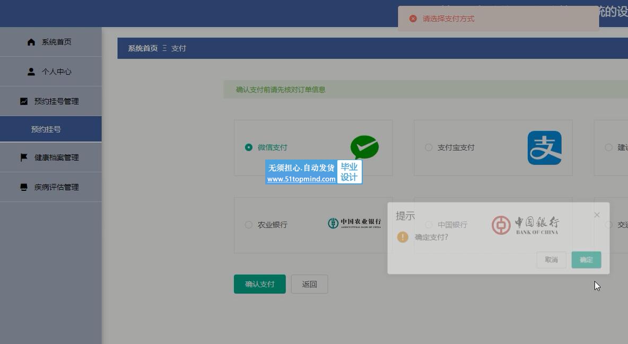Expand 预约挂号管理 menu
Image resolution: width=628 pixels, height=344 pixels.
click(50, 101)
